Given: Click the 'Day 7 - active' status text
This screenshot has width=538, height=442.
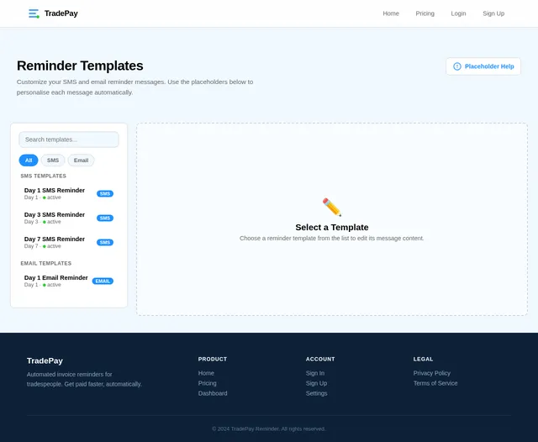Looking at the screenshot, I should pos(43,246).
